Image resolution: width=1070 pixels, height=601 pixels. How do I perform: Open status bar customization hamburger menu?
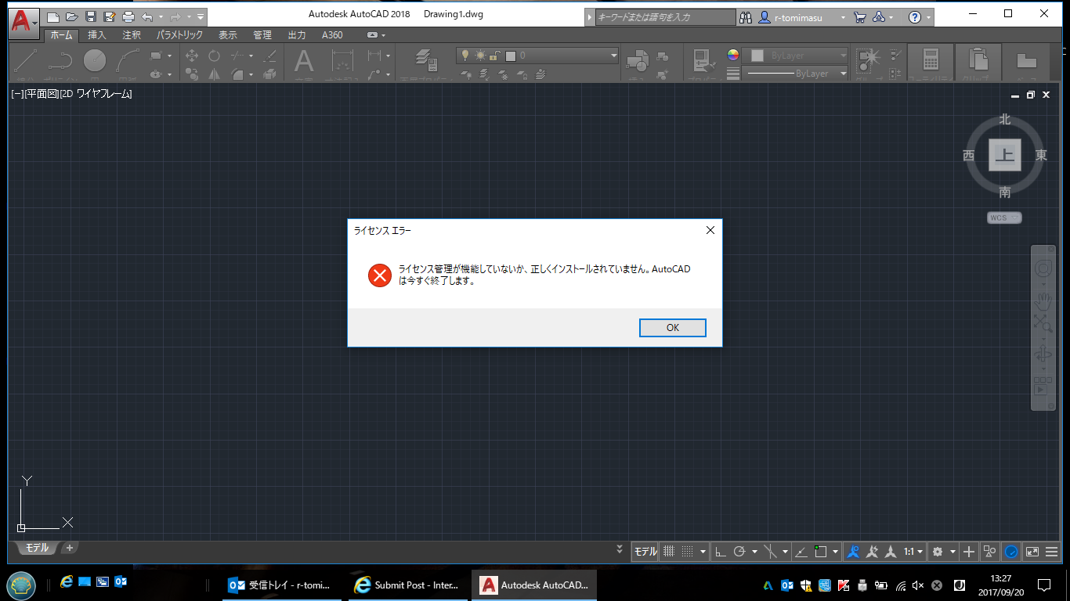(x=1051, y=552)
